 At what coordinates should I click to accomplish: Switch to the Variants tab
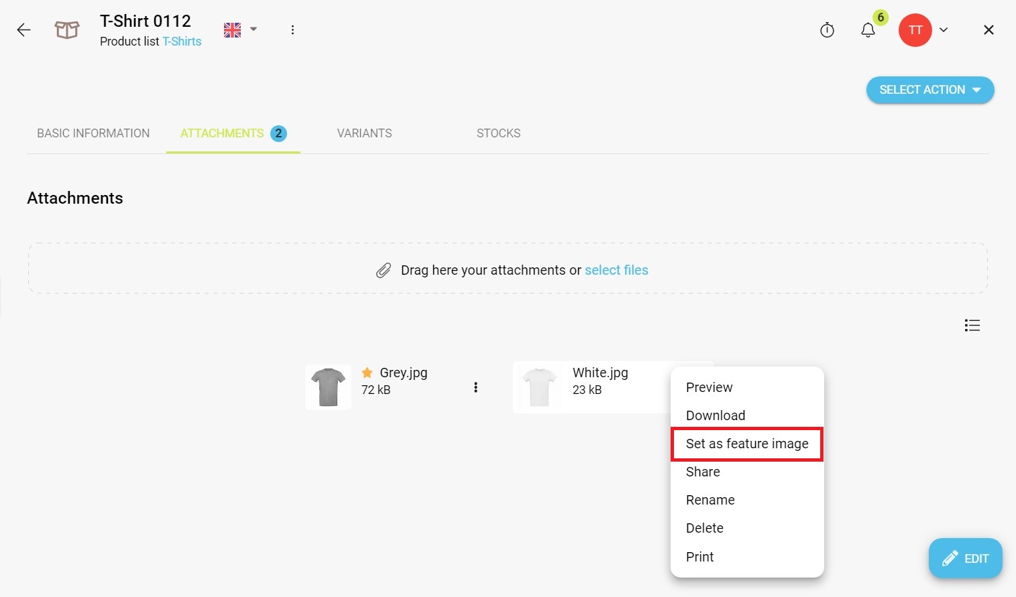pos(364,133)
